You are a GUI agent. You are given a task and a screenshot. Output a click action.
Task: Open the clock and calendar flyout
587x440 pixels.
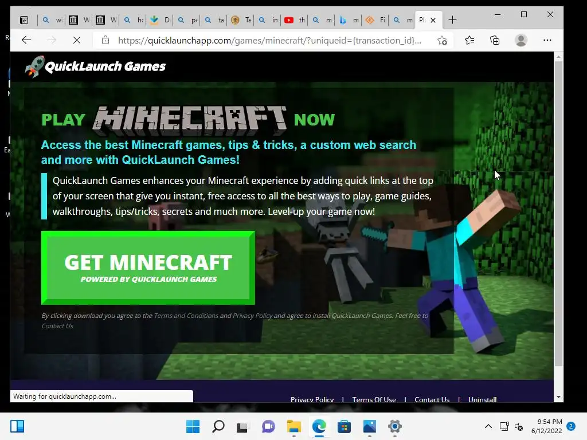[546, 426]
